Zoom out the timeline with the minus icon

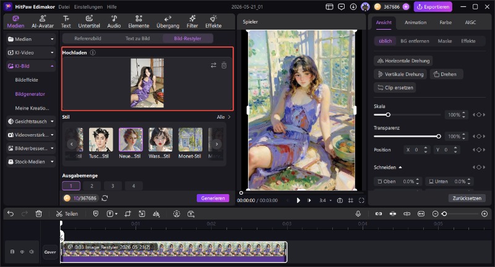coord(436,214)
